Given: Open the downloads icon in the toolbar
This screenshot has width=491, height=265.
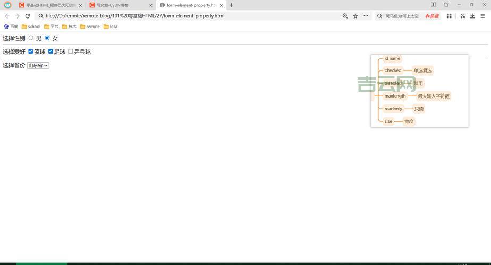Looking at the screenshot, I should click(472, 16).
